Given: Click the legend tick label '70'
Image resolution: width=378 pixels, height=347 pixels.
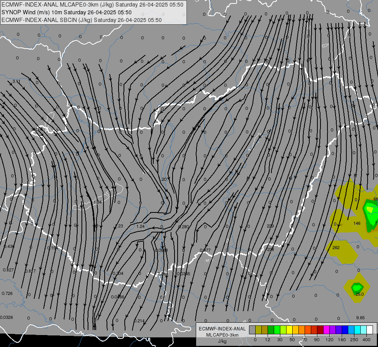Looking at the screenshot, I should point(305,340).
